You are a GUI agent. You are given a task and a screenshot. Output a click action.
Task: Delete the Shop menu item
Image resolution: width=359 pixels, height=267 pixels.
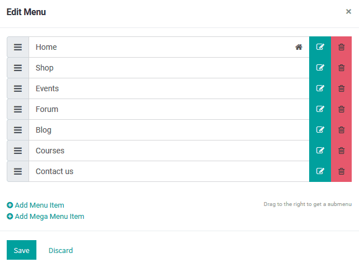[x=342, y=68]
